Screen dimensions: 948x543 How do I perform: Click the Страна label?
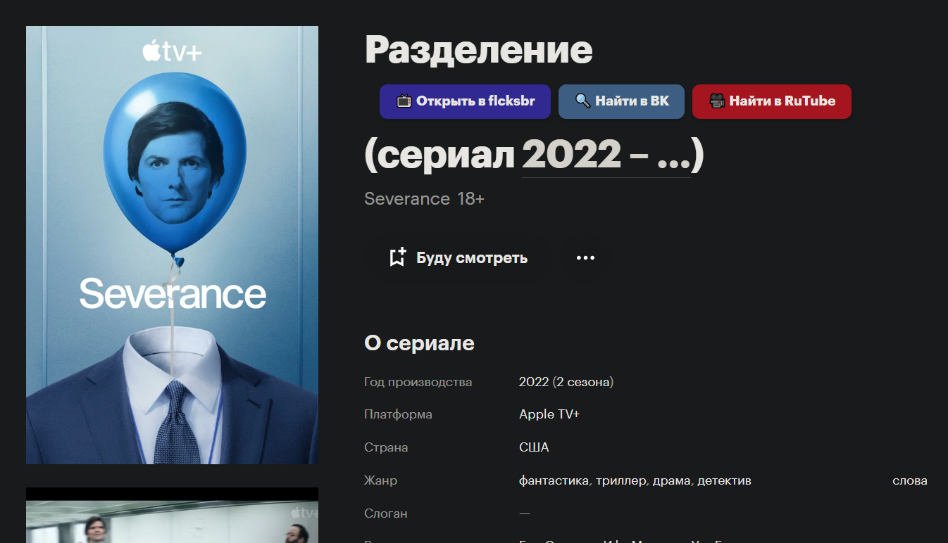point(386,447)
